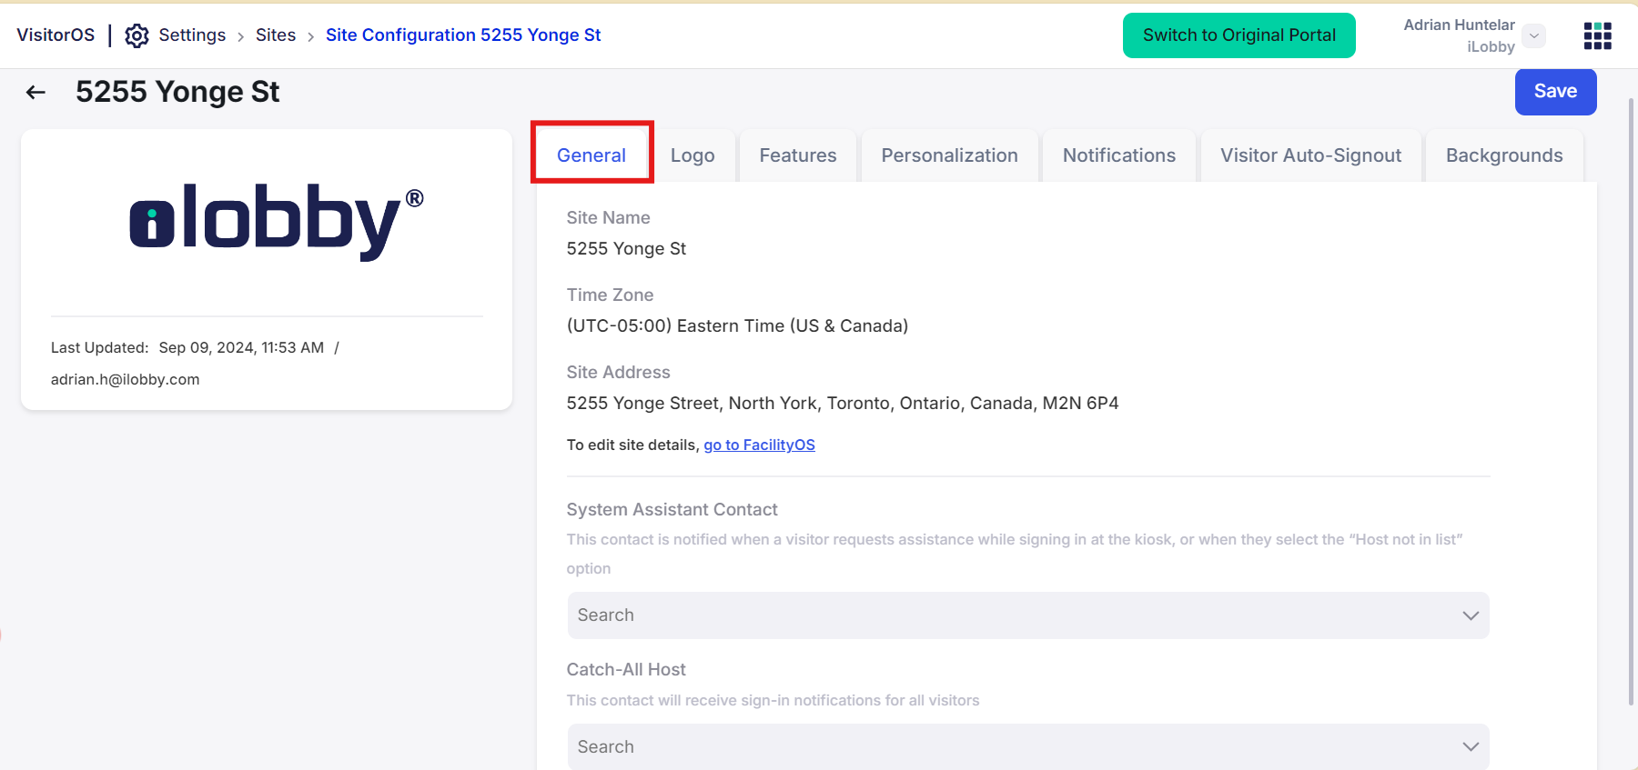Open the System Assistant Contact search dropdown
1638x770 pixels.
tap(1028, 615)
